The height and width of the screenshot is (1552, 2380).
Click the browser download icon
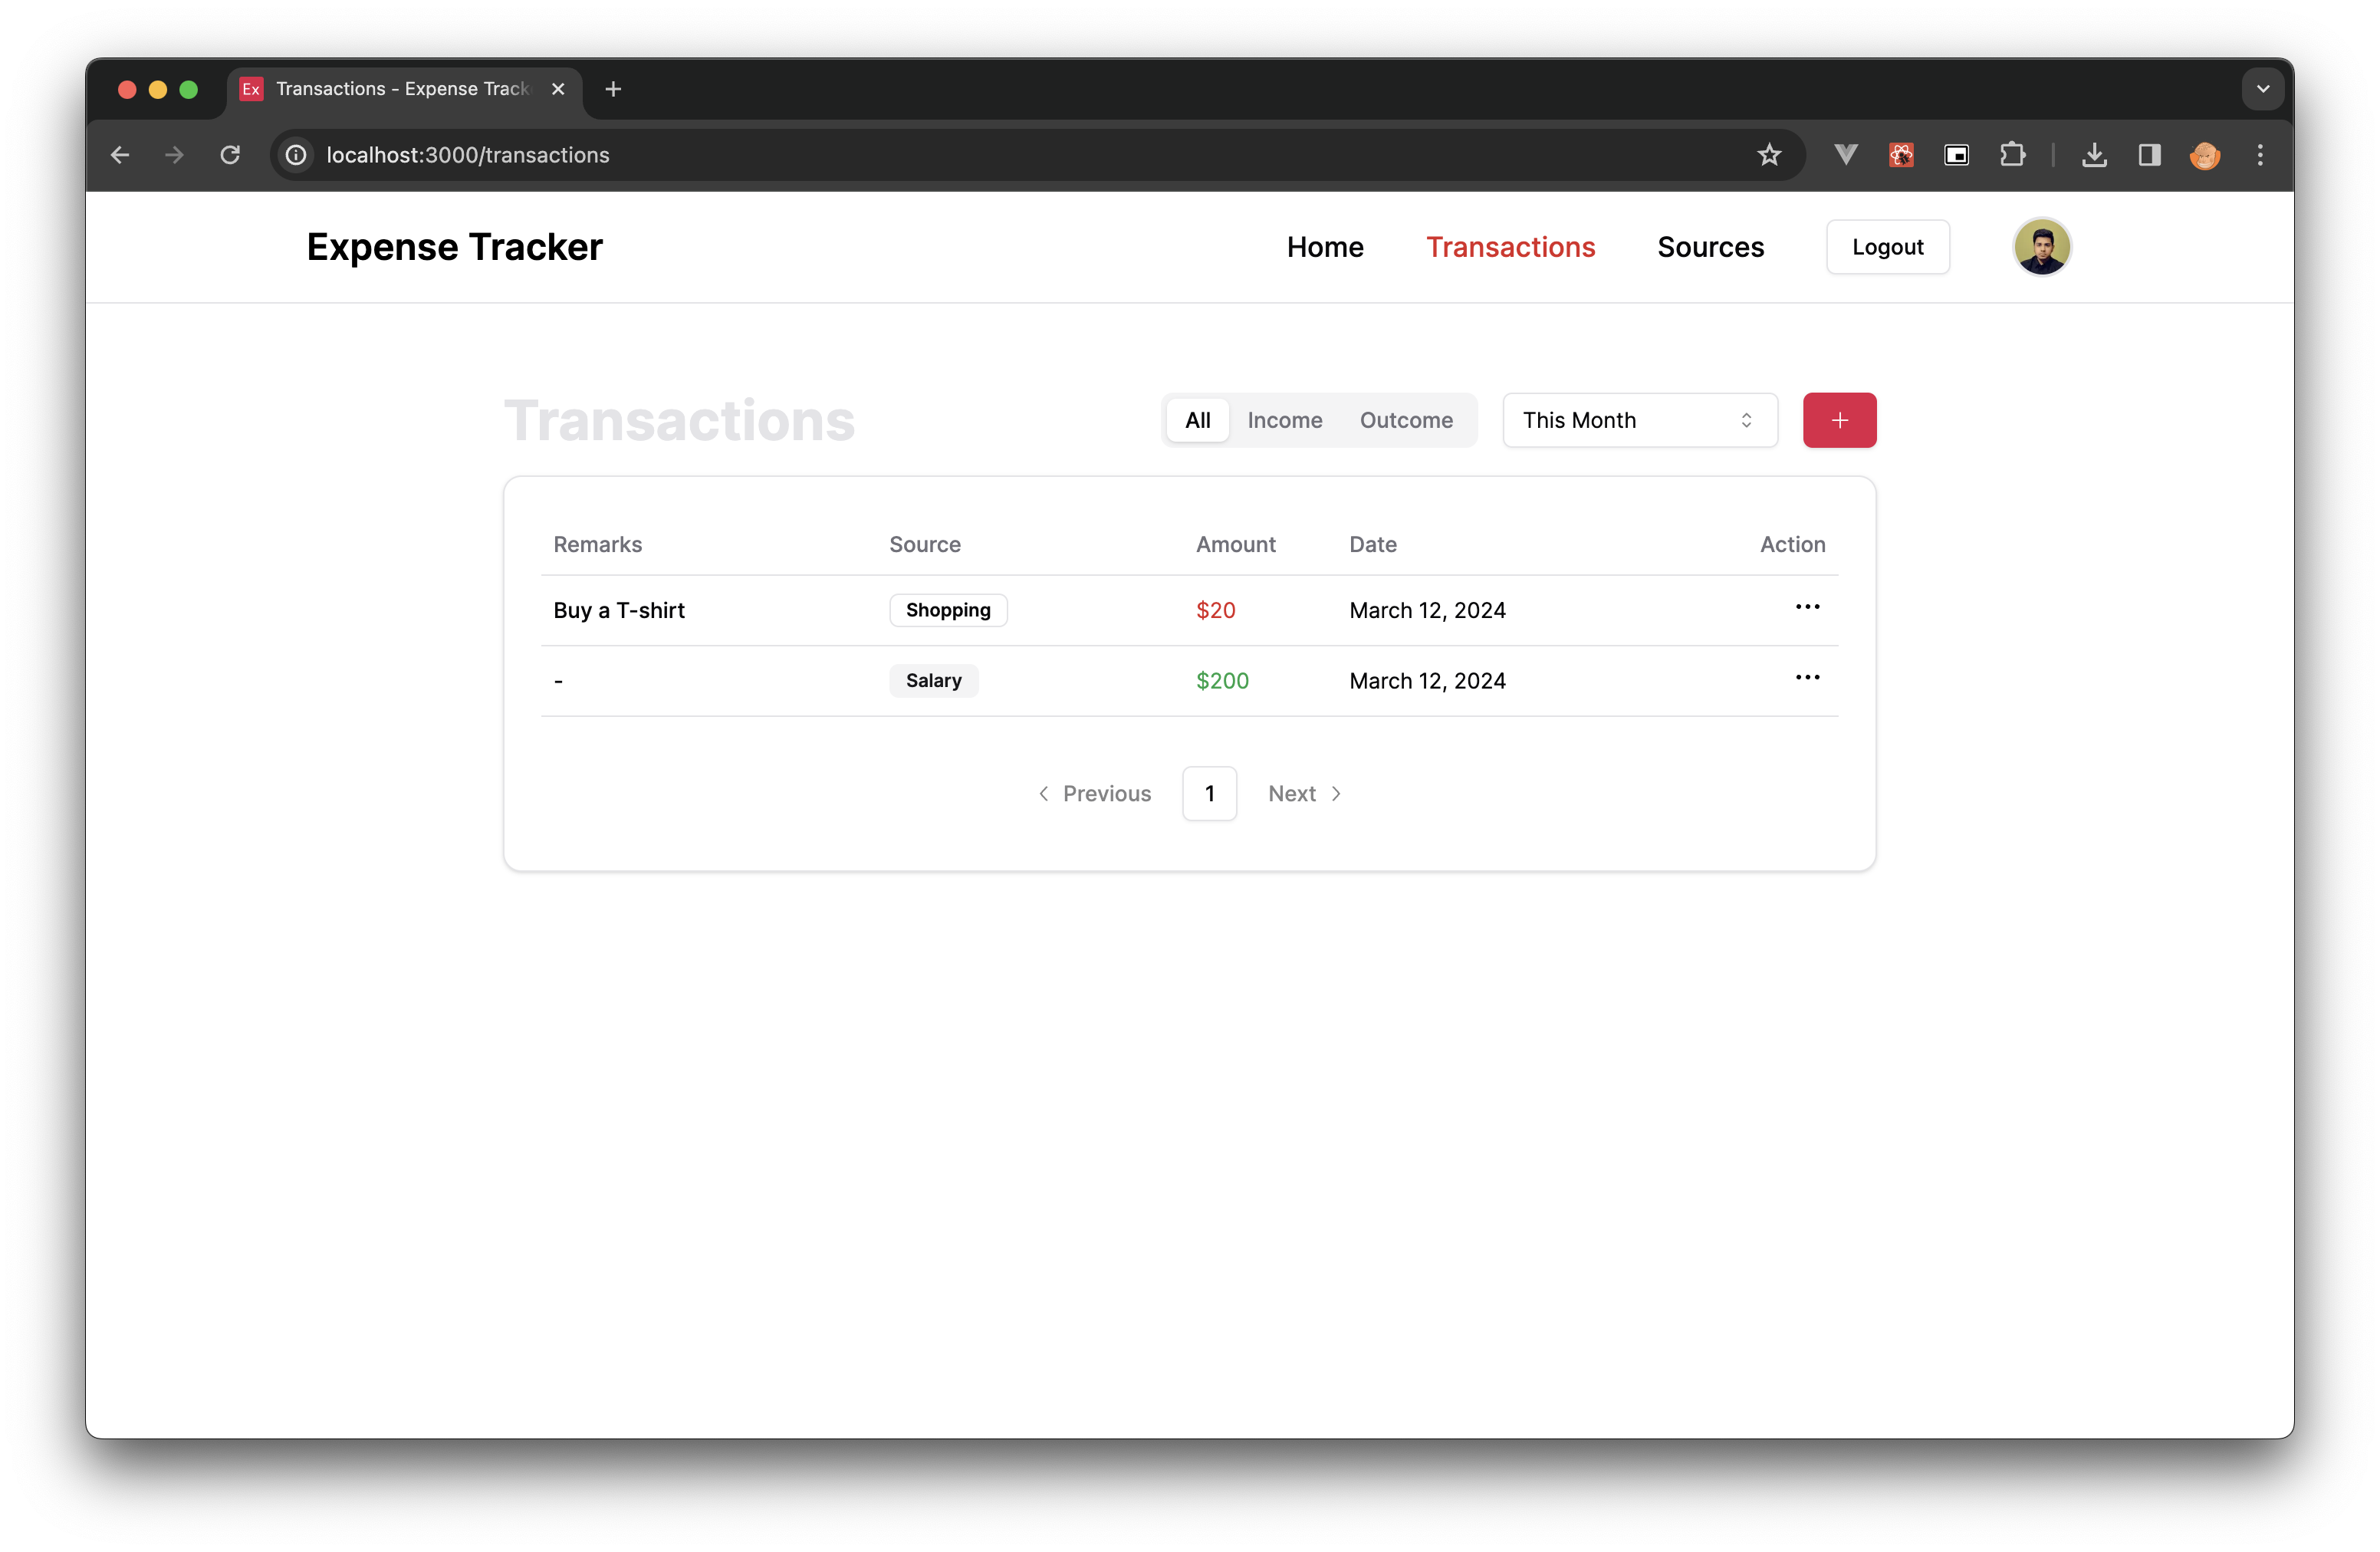point(2094,154)
